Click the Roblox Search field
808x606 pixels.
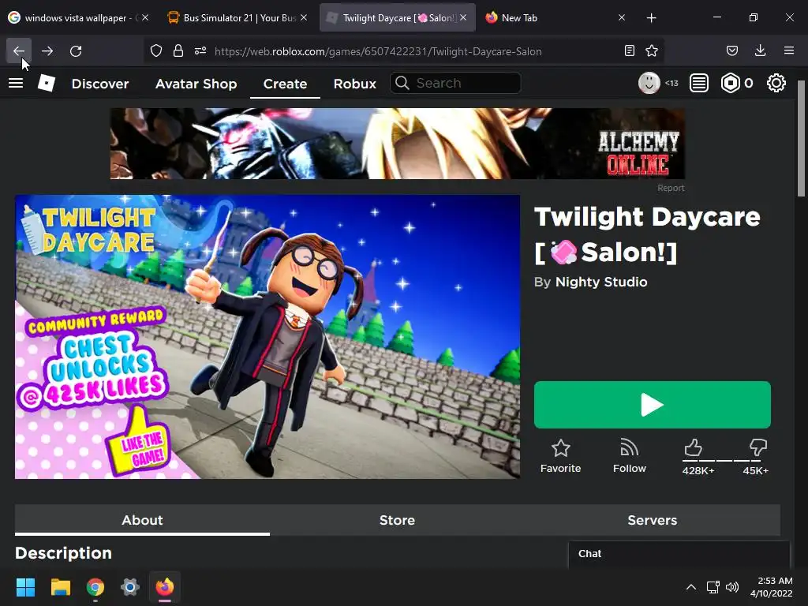pyautogui.click(x=455, y=83)
